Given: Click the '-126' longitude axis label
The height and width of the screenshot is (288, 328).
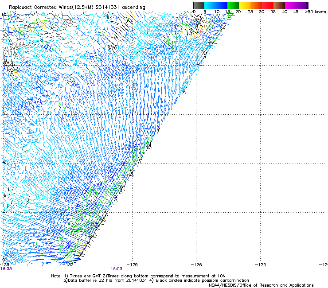Looking at the screenshot, I should pyautogui.click(x=196, y=265).
